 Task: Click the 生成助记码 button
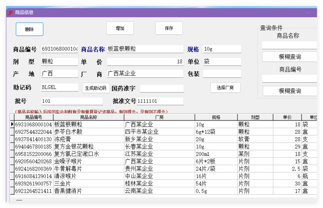coord(96,88)
